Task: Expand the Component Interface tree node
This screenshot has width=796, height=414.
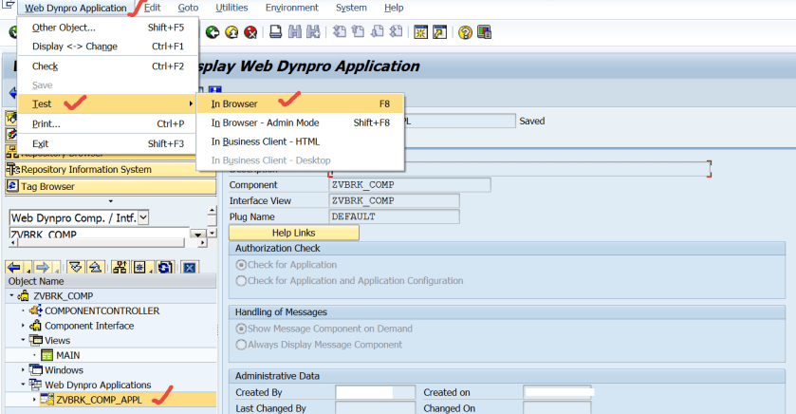Action: pos(23,326)
